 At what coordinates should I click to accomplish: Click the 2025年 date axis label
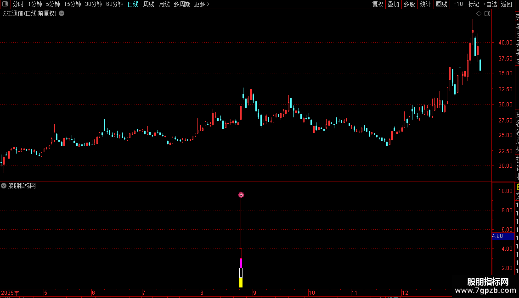(10, 293)
